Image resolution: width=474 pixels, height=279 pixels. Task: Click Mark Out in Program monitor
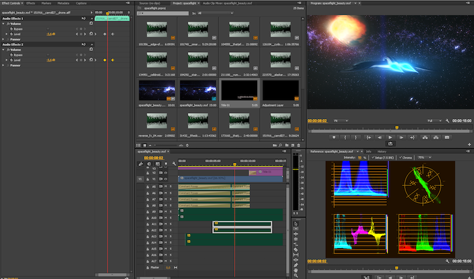coord(356,137)
